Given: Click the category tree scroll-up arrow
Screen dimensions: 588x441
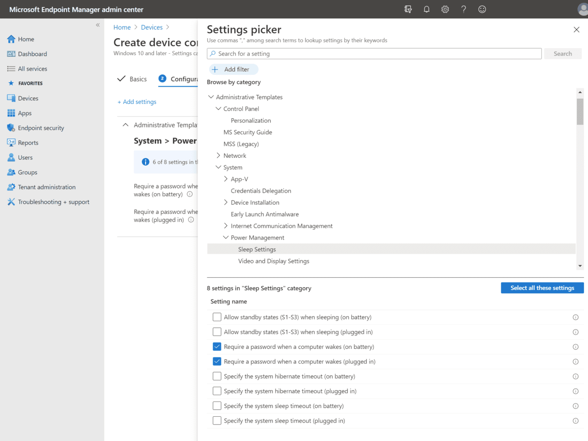Looking at the screenshot, I should tap(580, 92).
